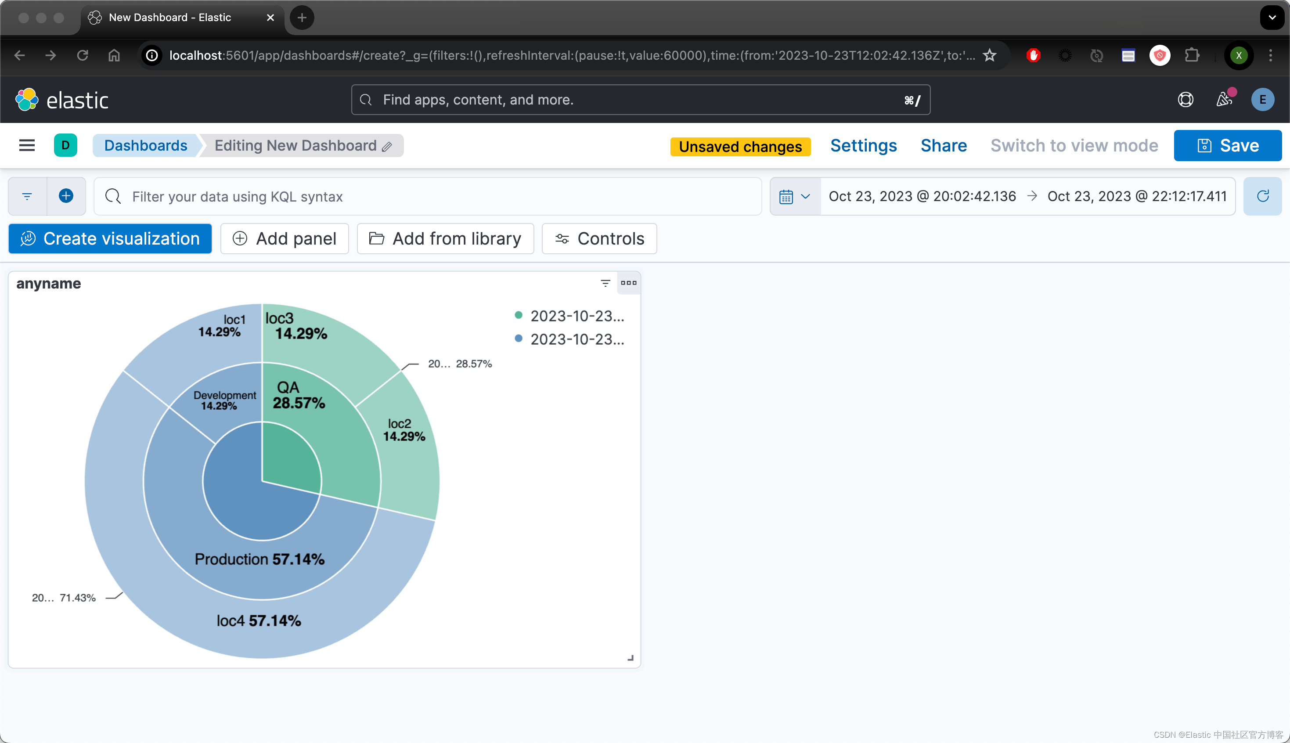
Task: Toggle the green legend series item
Action: [x=577, y=316]
